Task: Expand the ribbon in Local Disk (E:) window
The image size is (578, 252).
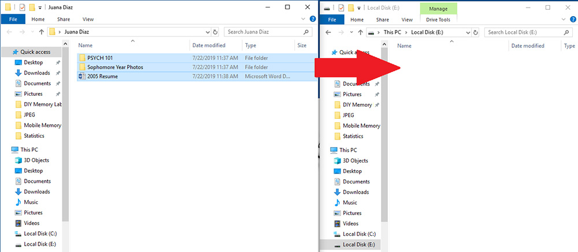Action: pyautogui.click(x=564, y=19)
